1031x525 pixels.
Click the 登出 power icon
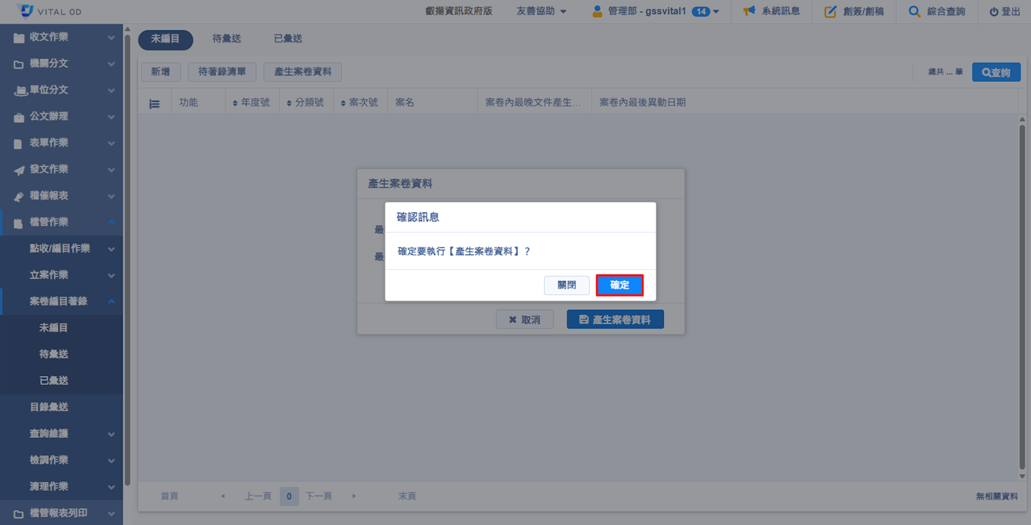click(x=994, y=12)
